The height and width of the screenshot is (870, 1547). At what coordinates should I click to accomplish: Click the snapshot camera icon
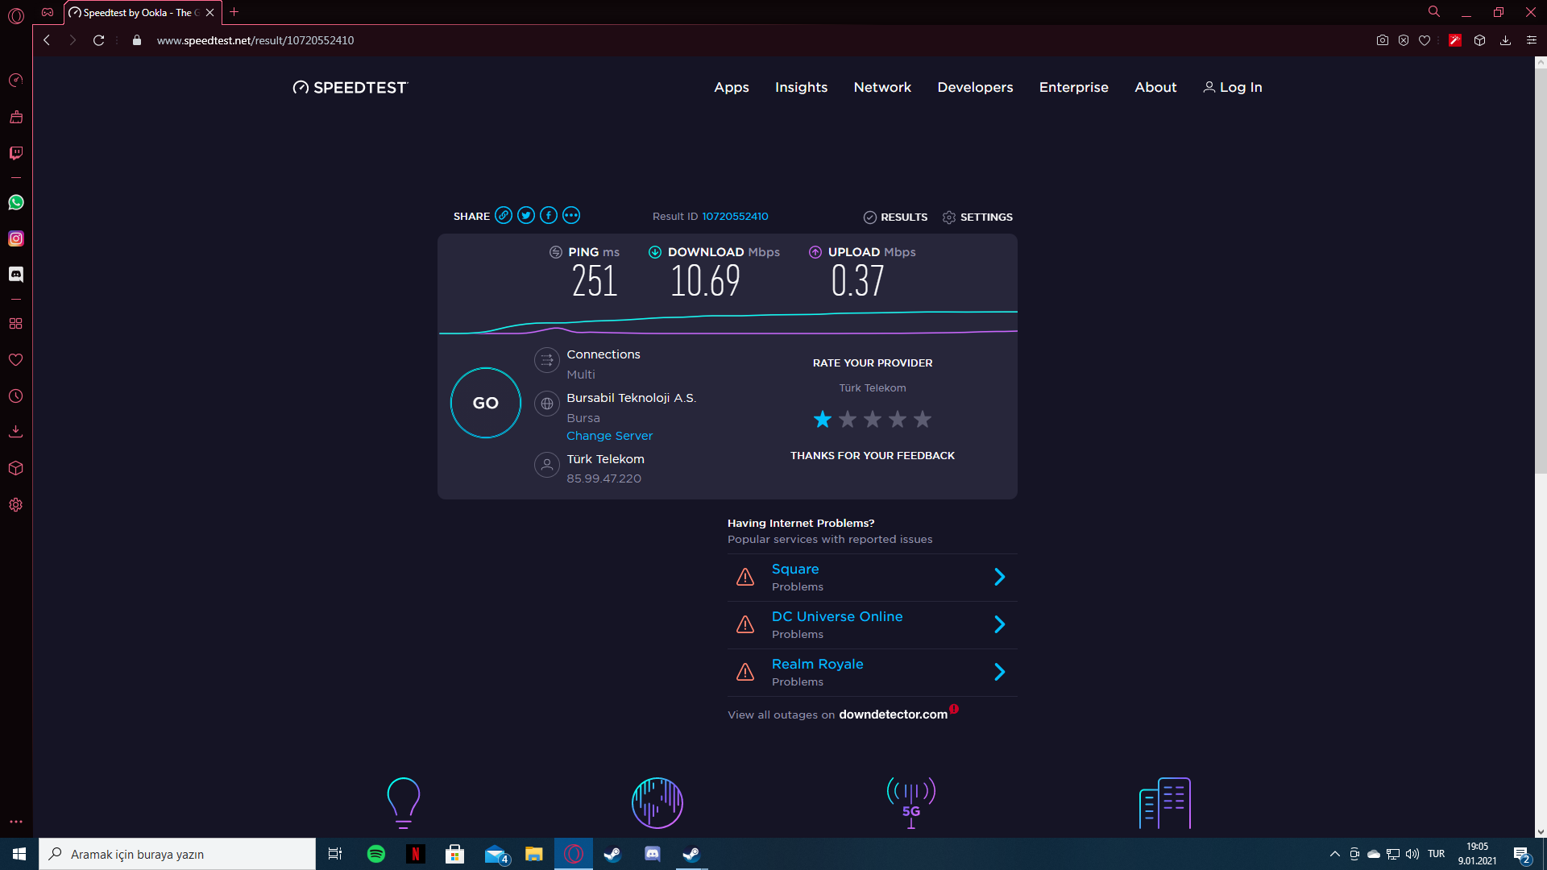pos(1383,40)
